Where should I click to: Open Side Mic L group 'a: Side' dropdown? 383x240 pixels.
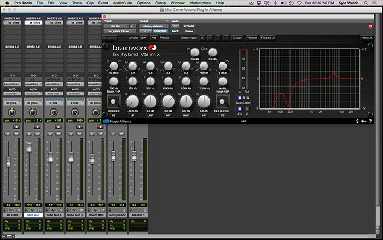click(x=54, y=103)
